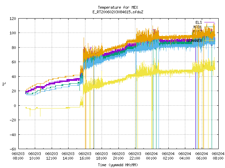Click the SCANNER legend label
Image resolution: width=225 pixels, height=168 pixels.
194,41
